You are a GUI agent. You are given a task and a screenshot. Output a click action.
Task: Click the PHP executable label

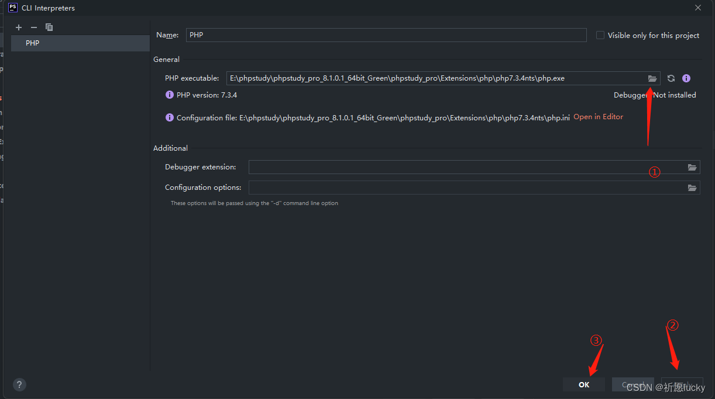(x=192, y=78)
